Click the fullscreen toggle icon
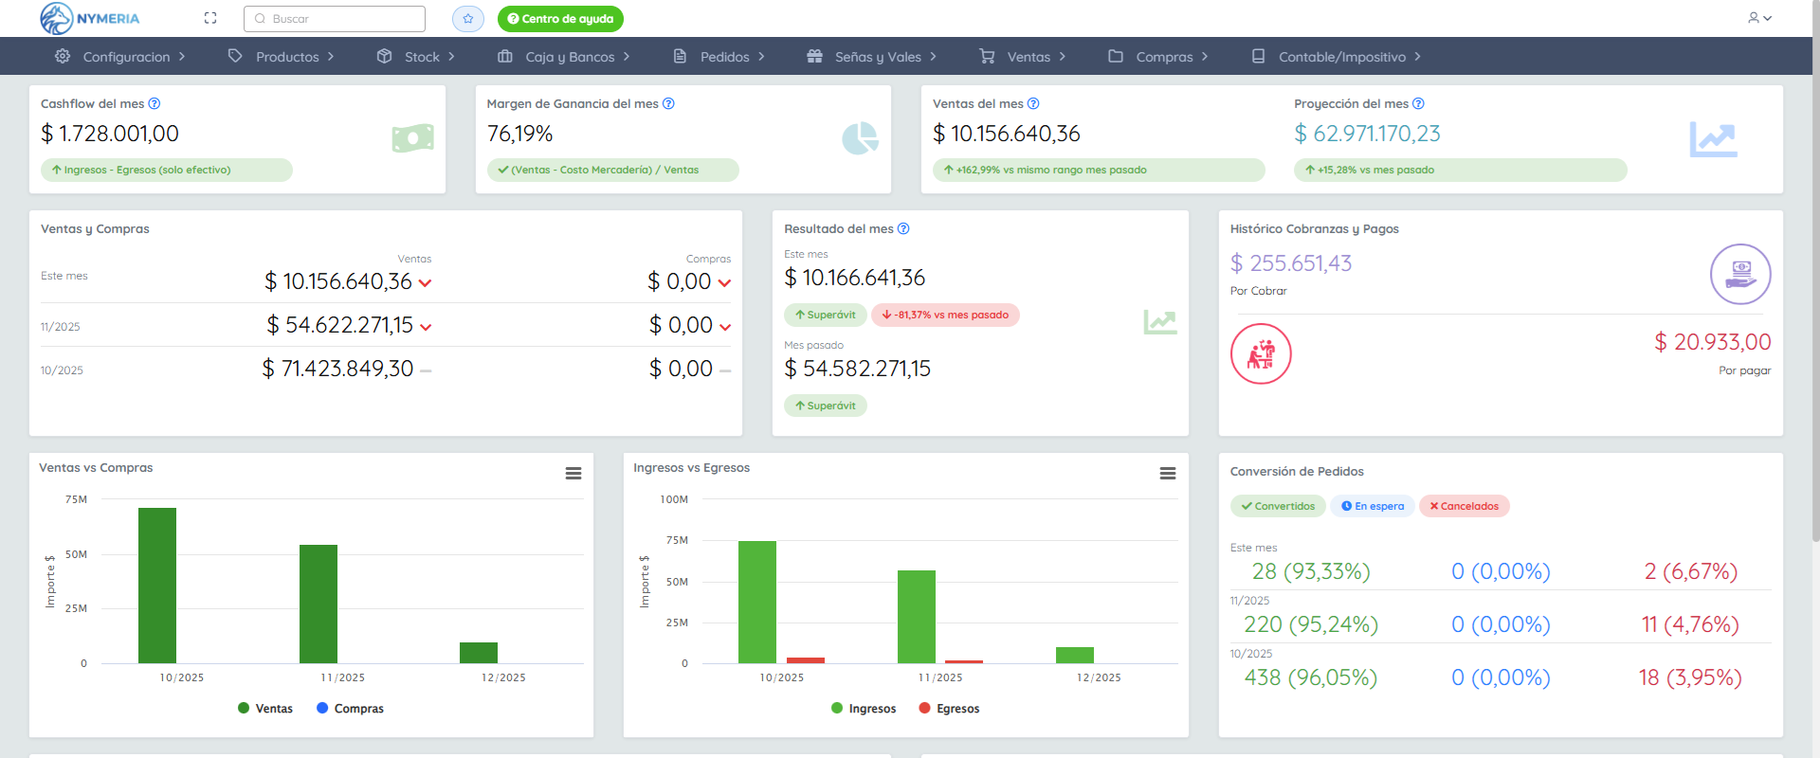Image resolution: width=1820 pixels, height=758 pixels. [x=210, y=18]
